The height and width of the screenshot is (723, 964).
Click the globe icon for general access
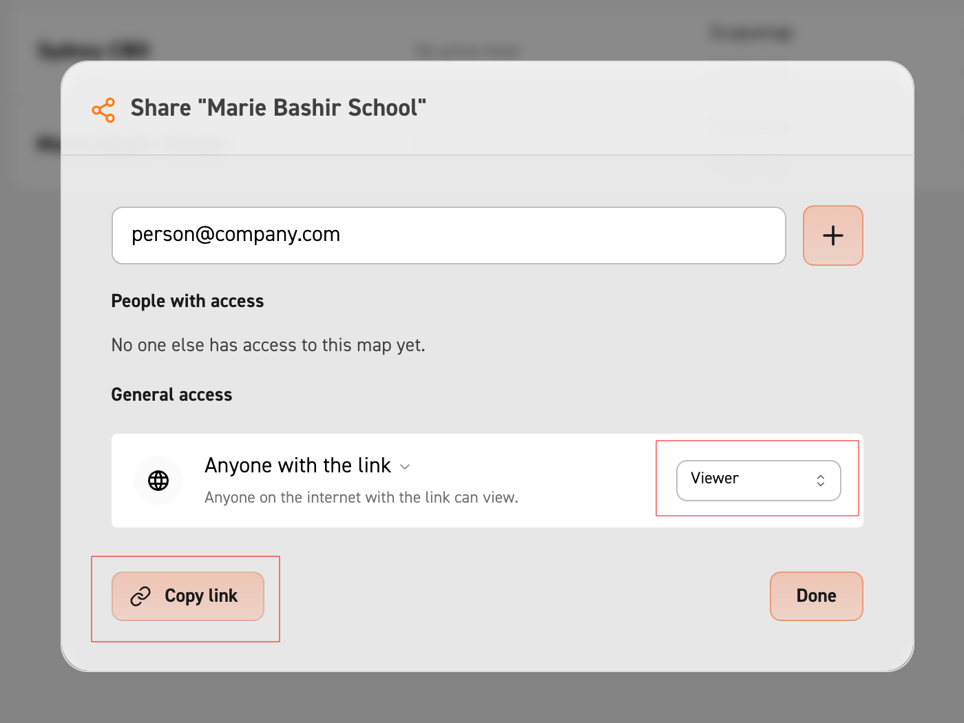(158, 481)
